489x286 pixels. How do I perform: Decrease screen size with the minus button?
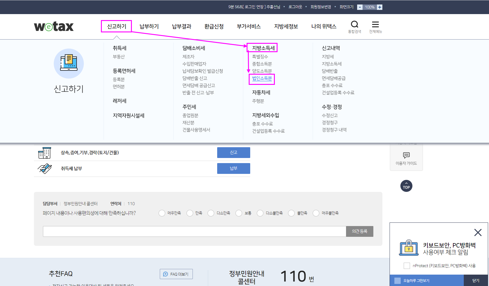(360, 7)
